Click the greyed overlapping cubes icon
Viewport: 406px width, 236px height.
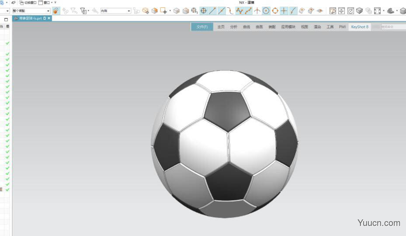click(x=368, y=11)
